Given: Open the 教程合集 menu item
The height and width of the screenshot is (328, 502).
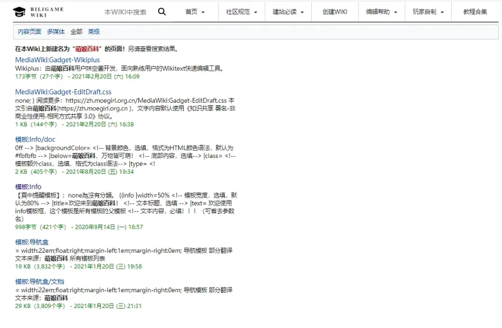Looking at the screenshot, I should coord(475,12).
